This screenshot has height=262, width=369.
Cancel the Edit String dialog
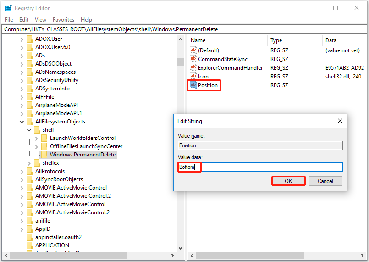pyautogui.click(x=325, y=181)
